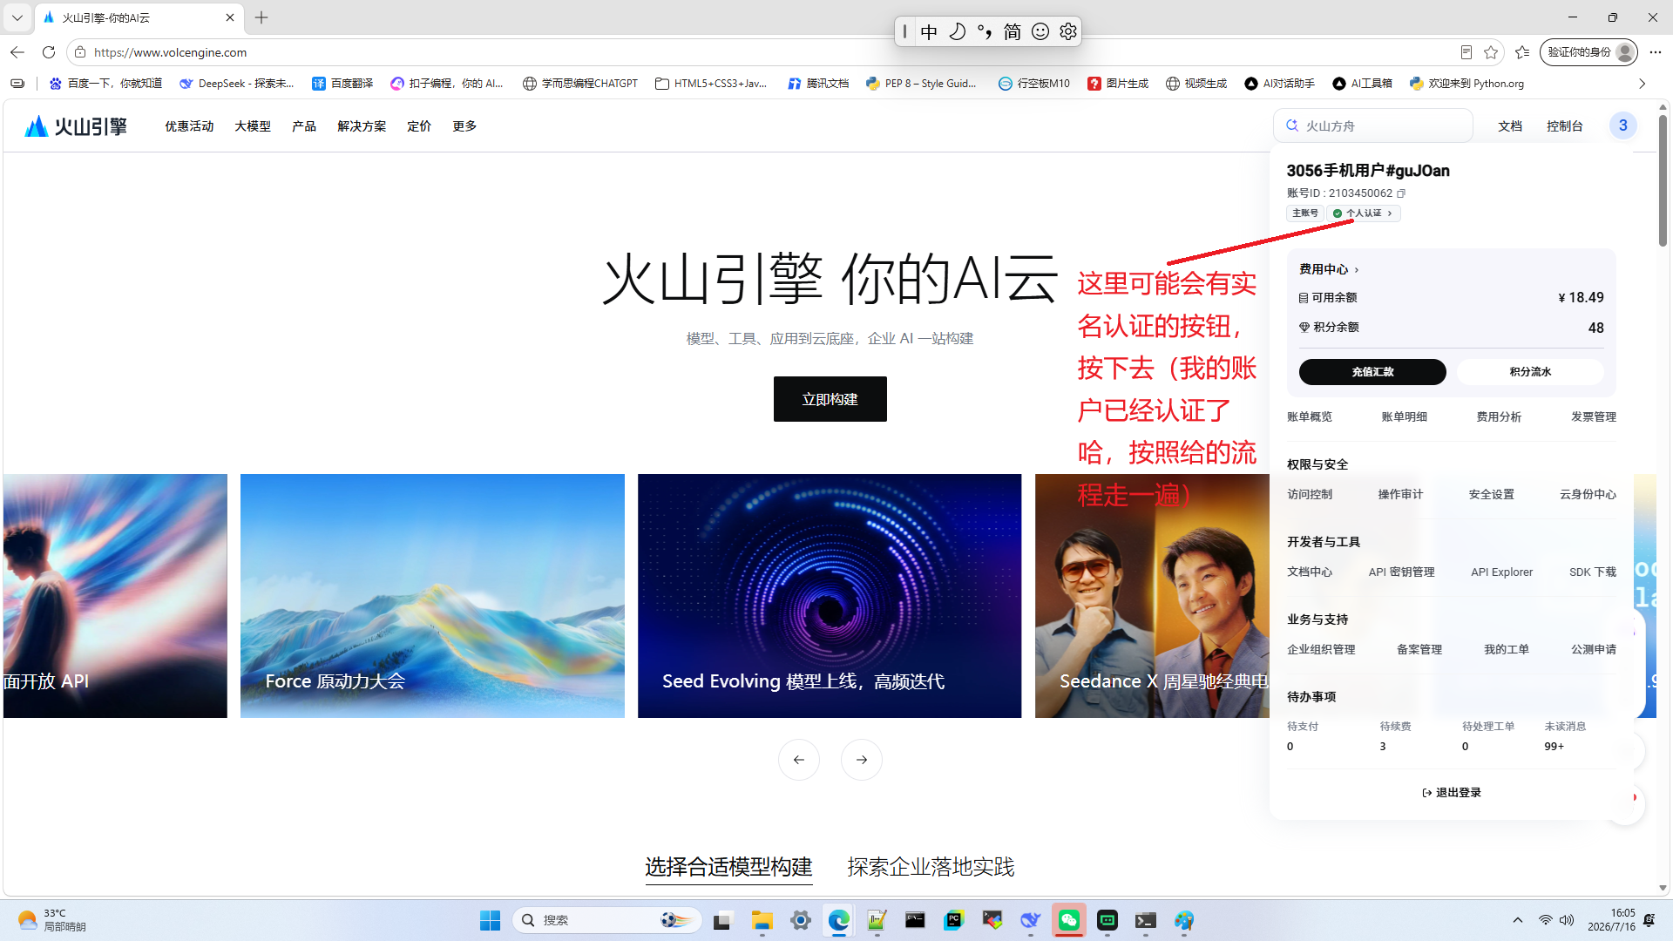
Task: Open 访问控制
Action: (x=1310, y=495)
